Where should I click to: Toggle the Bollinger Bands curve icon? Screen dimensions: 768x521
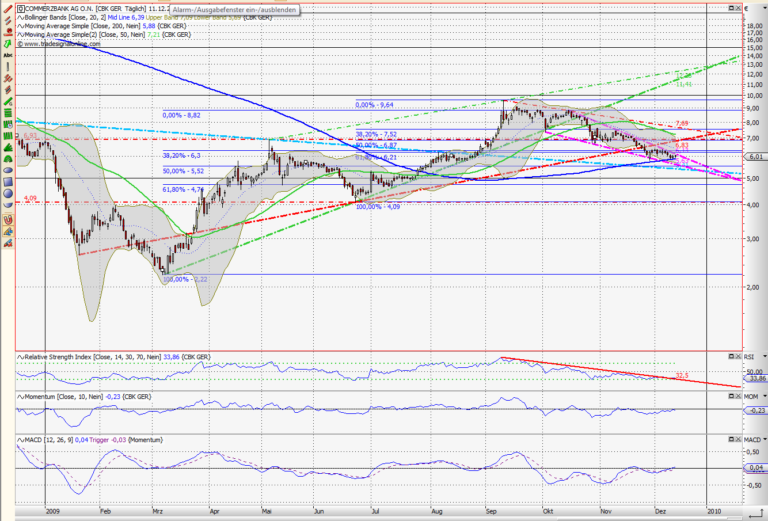tap(19, 18)
